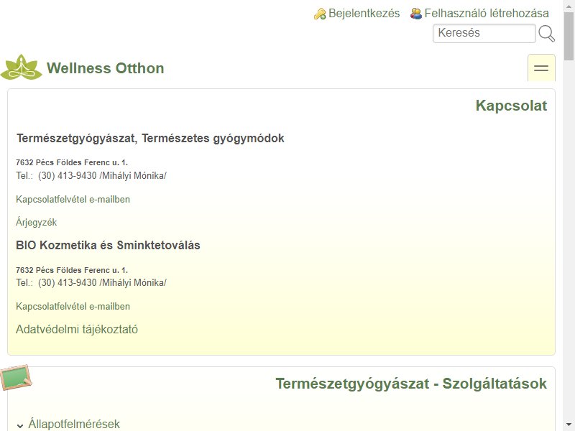Click the Bejelentkezés key icon
575x431 pixels.
320,14
